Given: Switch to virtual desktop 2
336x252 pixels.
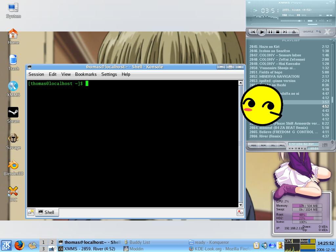Looking at the screenshot, I should tap(52, 242).
